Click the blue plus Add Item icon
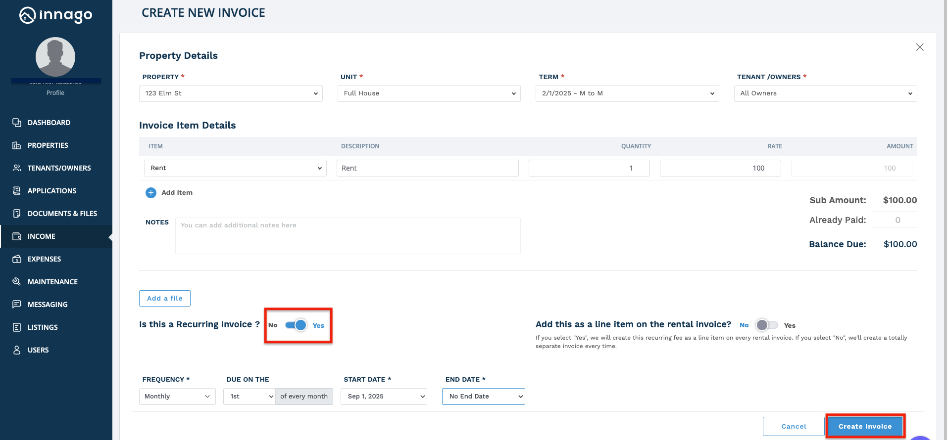The image size is (947, 440). [151, 193]
